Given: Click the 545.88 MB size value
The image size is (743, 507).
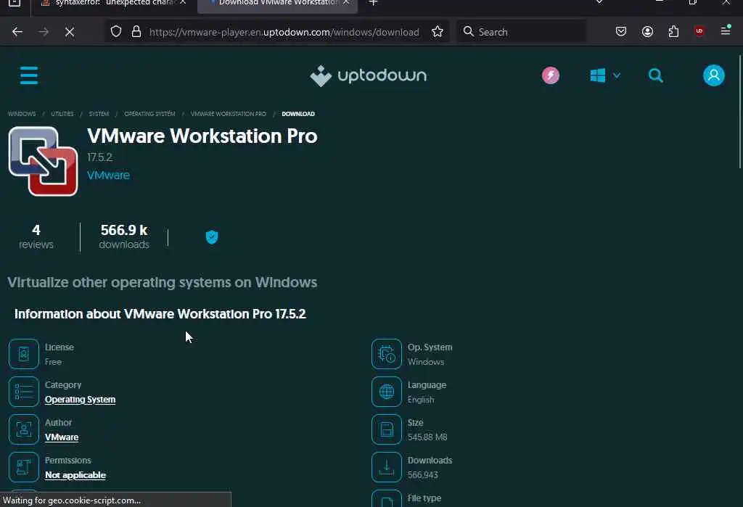Looking at the screenshot, I should (427, 437).
